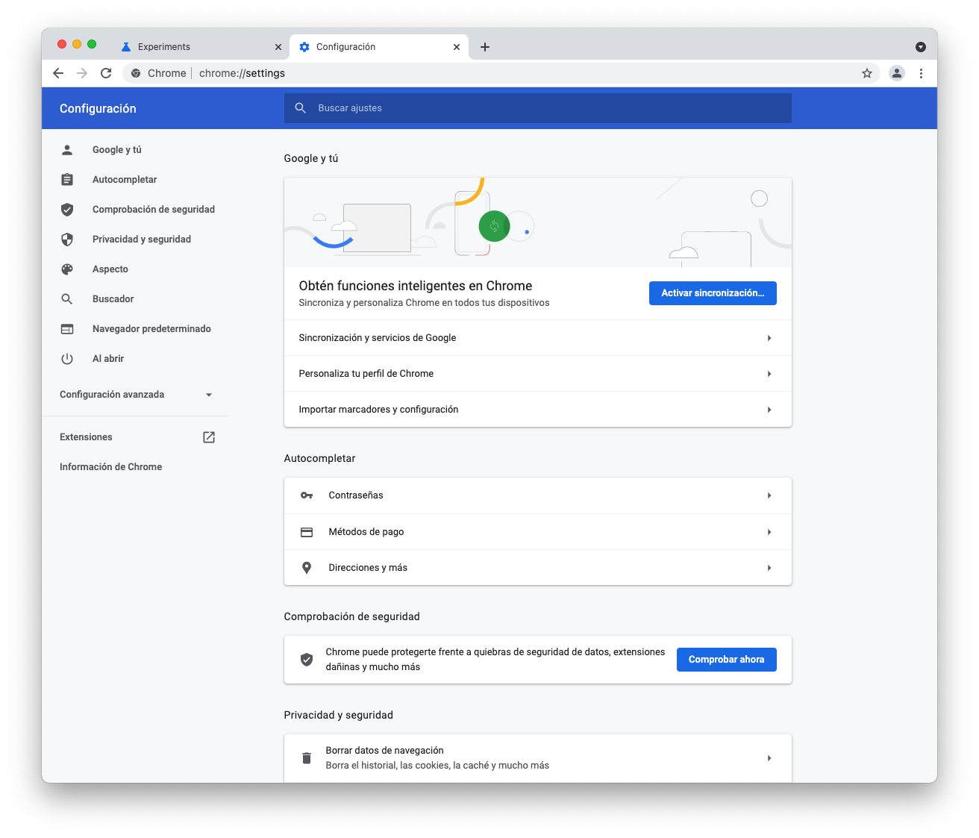
Task: Click the sync illustration banner
Action: pyautogui.click(x=538, y=222)
